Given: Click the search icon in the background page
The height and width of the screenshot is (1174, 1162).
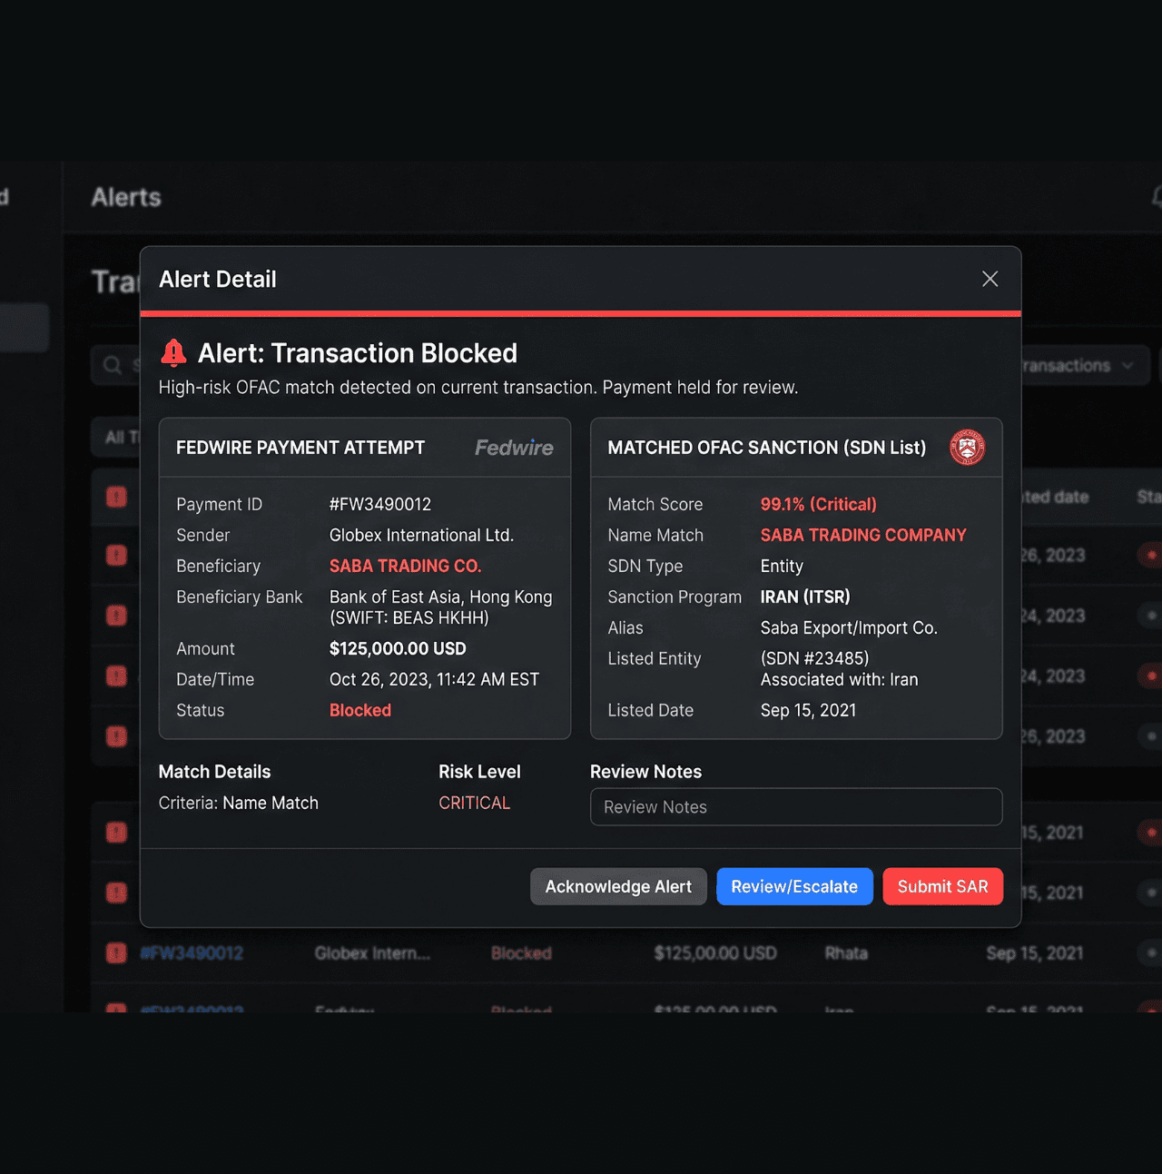Looking at the screenshot, I should 113,365.
